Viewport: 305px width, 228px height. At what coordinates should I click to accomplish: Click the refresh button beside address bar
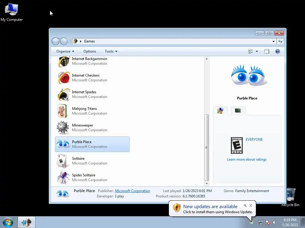coord(280,41)
